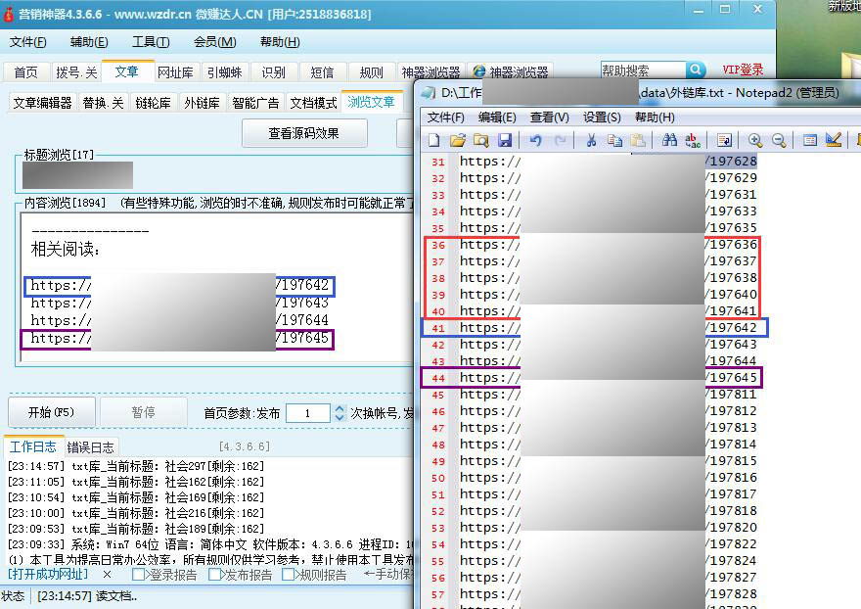
Task: Switch to the 错误日志 tab
Action: (x=90, y=446)
